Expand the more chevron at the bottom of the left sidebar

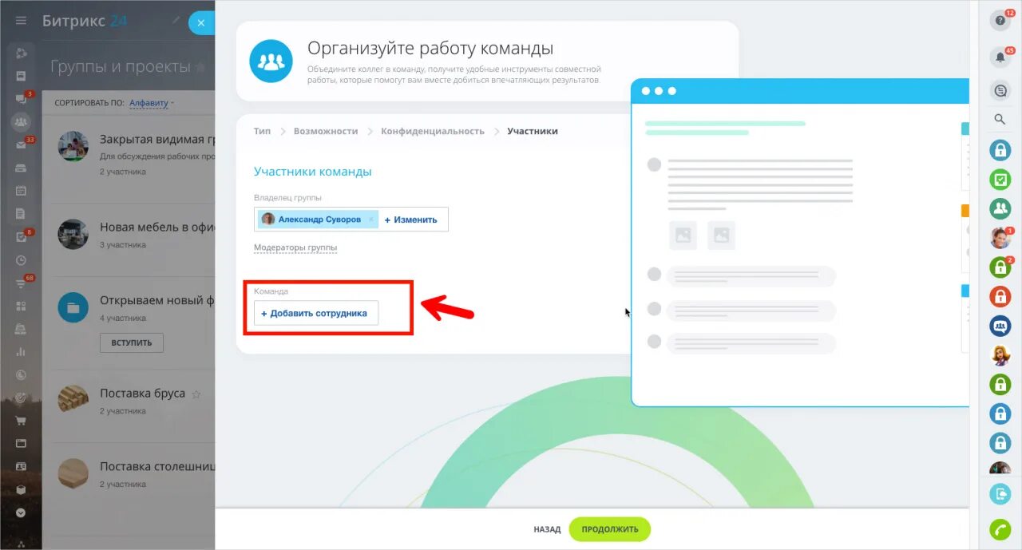click(x=22, y=512)
